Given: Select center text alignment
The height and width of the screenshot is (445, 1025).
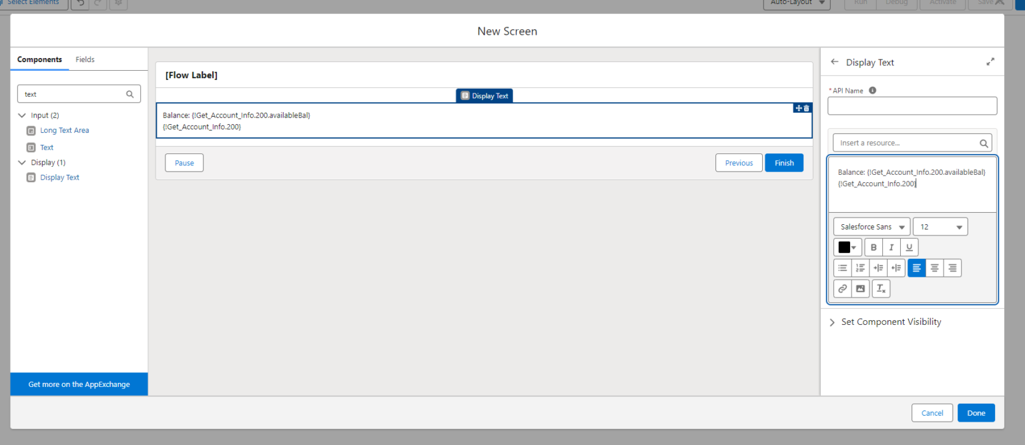Looking at the screenshot, I should (x=934, y=268).
